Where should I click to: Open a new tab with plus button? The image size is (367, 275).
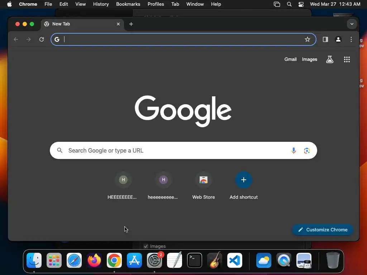point(131,24)
